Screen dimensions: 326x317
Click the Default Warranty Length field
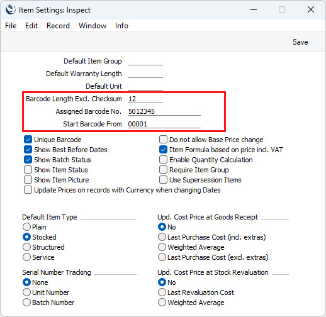[x=145, y=74]
